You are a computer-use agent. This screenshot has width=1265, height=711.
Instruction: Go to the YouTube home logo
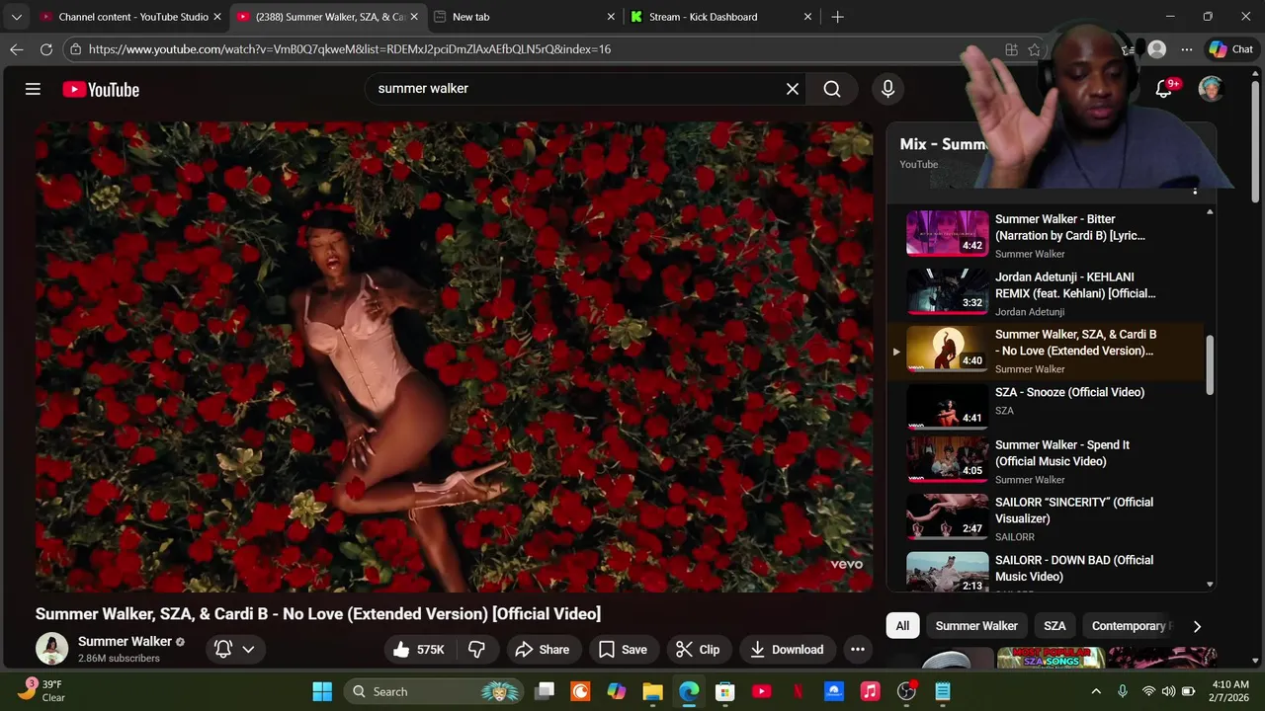click(x=101, y=89)
